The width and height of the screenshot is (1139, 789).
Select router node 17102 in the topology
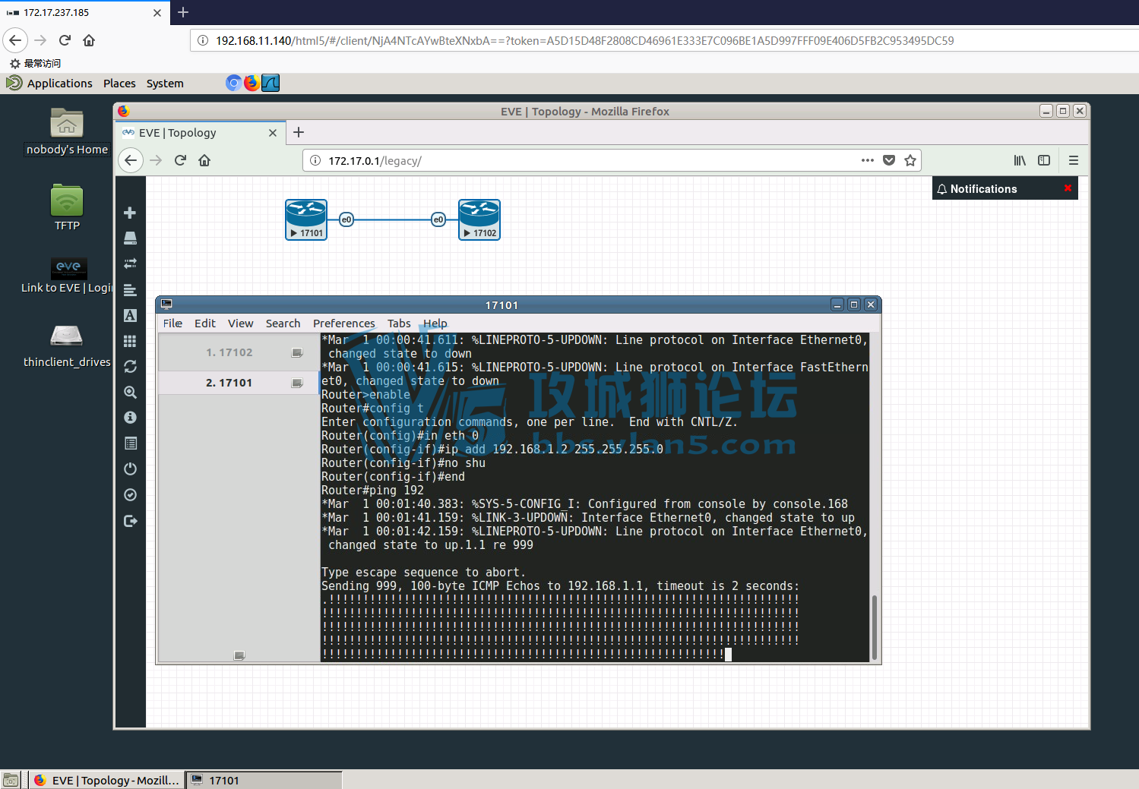(x=479, y=219)
